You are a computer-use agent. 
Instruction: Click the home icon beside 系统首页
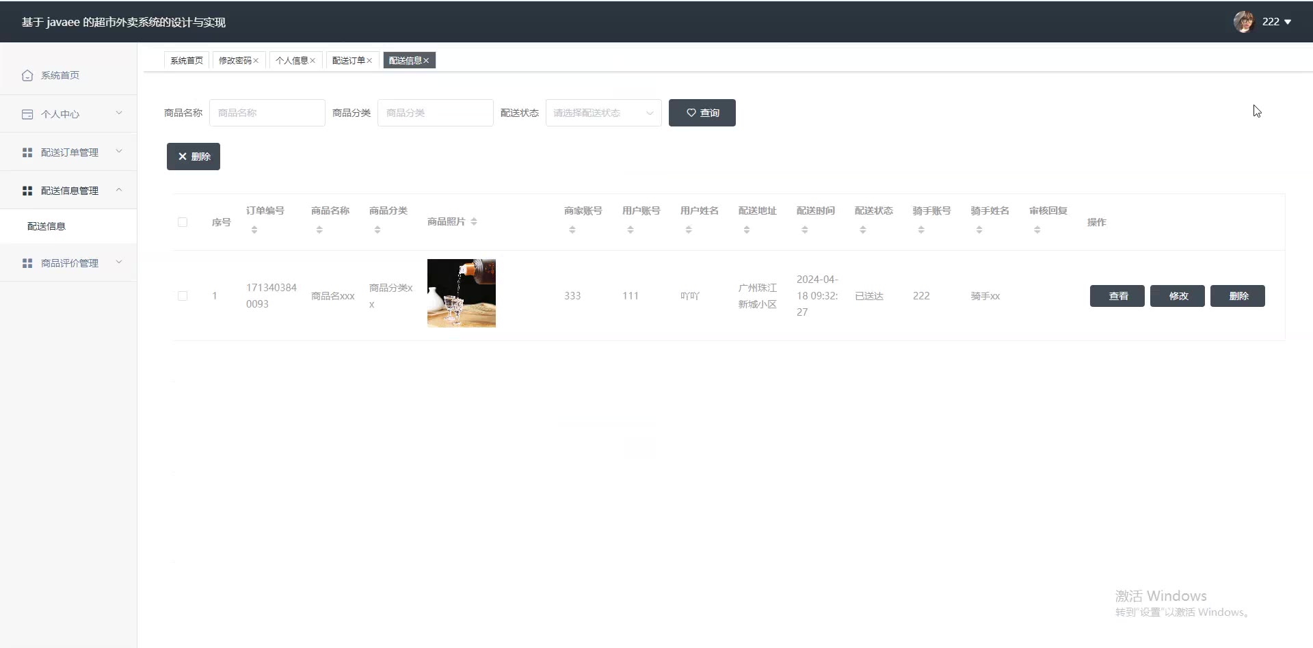(x=27, y=75)
